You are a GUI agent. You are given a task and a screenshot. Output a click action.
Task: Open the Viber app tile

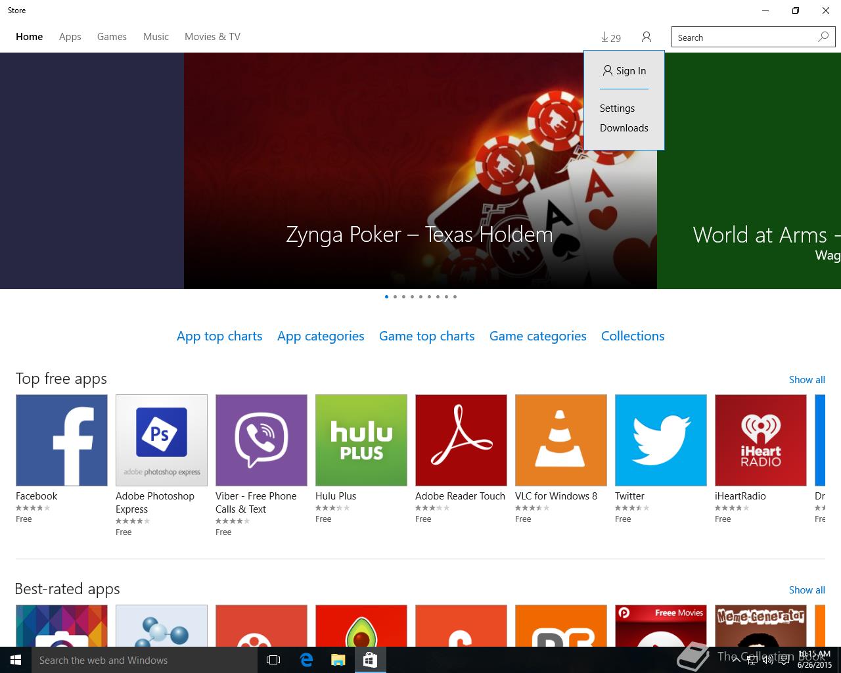(261, 440)
